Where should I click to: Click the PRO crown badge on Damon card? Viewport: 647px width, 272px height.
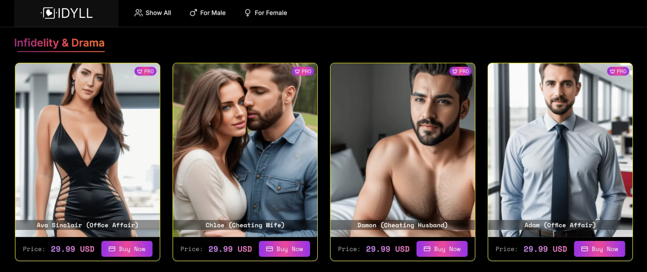pyautogui.click(x=461, y=71)
